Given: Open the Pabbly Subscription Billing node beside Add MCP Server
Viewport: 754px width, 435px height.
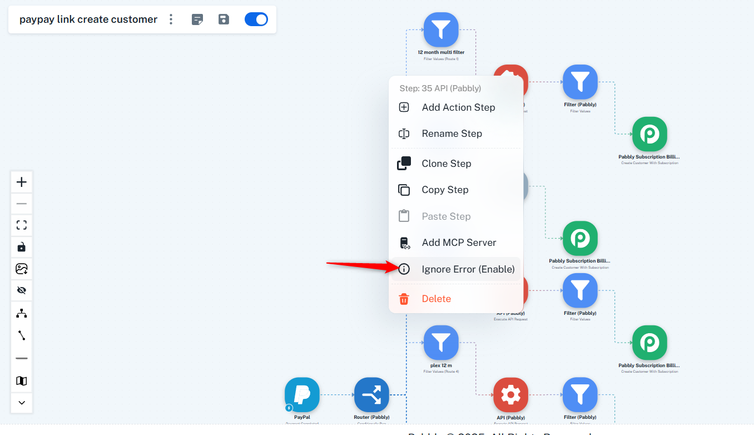Looking at the screenshot, I should click(580, 239).
